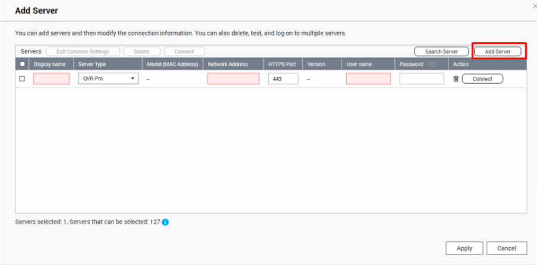Click the Apply button
The width and height of the screenshot is (537, 265).
[465, 248]
